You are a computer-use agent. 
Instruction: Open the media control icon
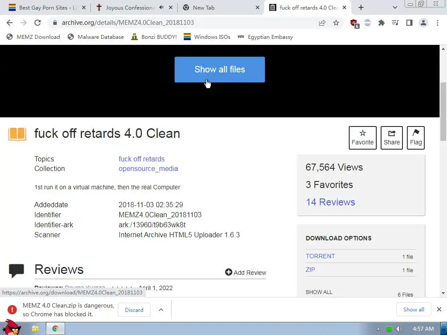[395, 23]
